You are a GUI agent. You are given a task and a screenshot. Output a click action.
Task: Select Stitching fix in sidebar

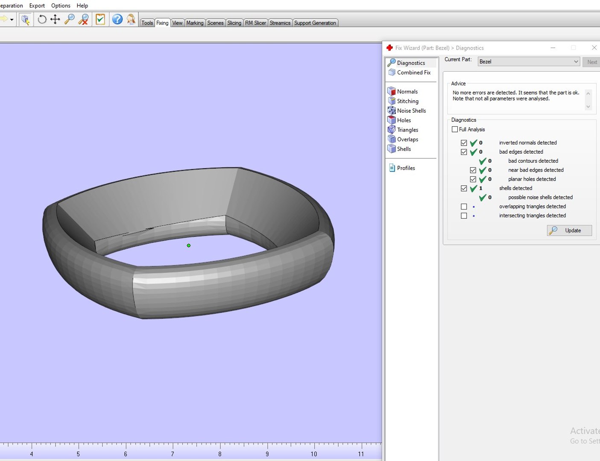403,101
